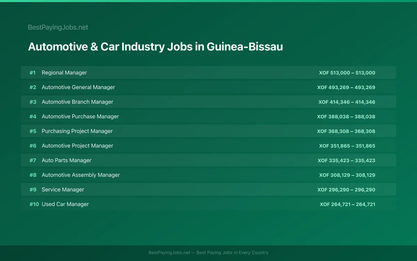Click the #8 rank number

click(x=33, y=175)
